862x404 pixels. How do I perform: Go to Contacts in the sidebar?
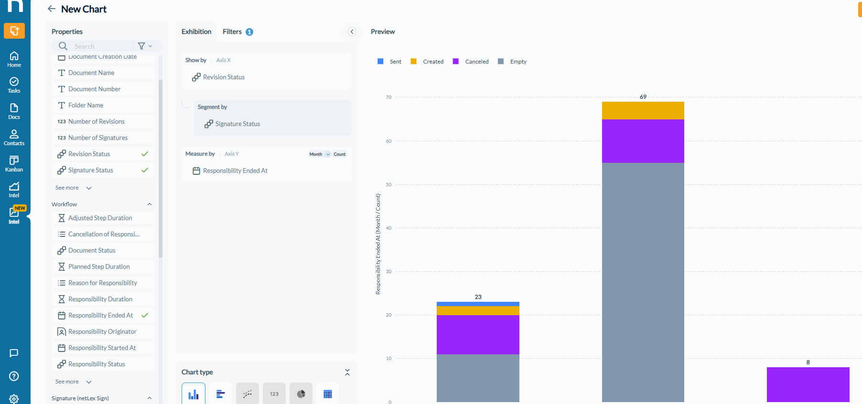(x=14, y=138)
